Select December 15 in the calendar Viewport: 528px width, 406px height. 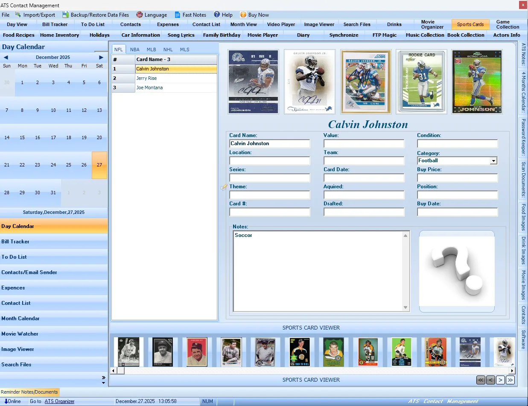tap(22, 137)
